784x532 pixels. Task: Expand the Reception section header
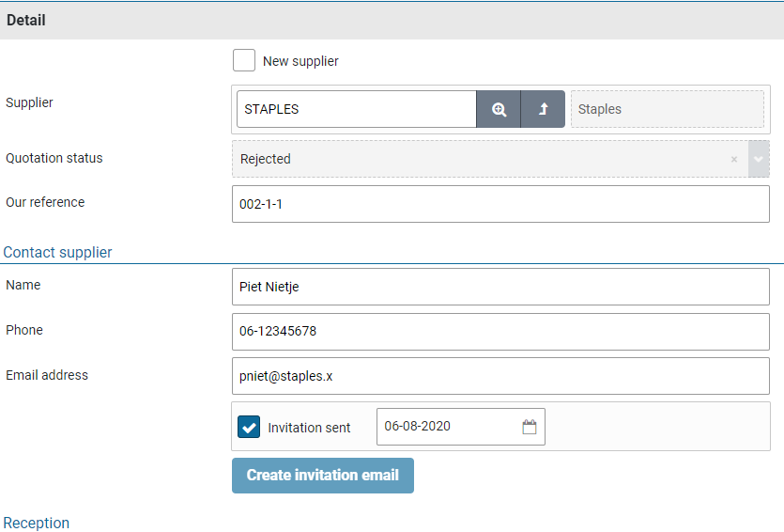pyautogui.click(x=37, y=523)
